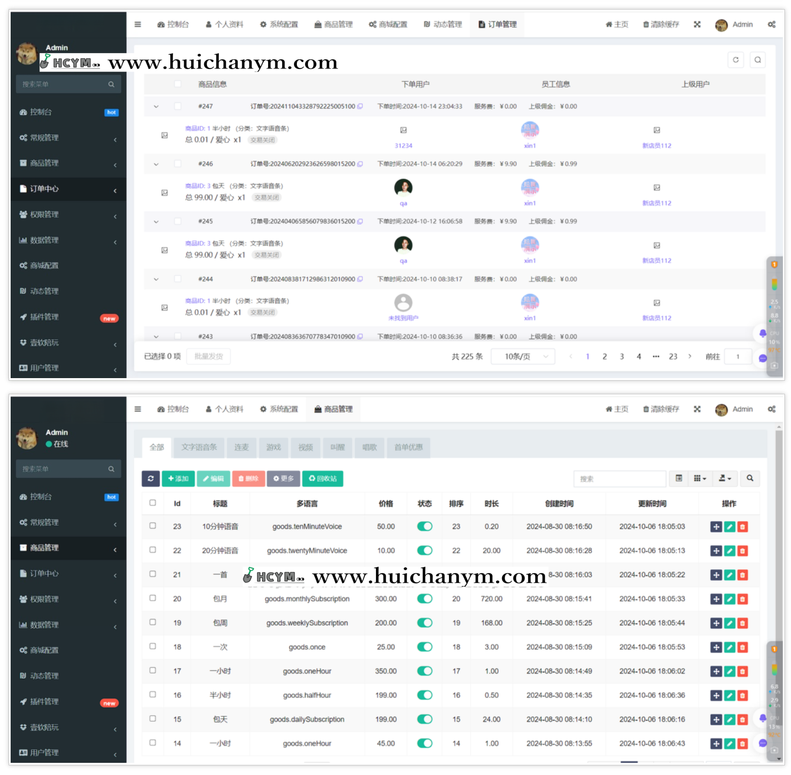Image resolution: width=791 pixels, height=775 pixels.
Task: Click the copy icon beside order #247 number
Action: point(360,106)
